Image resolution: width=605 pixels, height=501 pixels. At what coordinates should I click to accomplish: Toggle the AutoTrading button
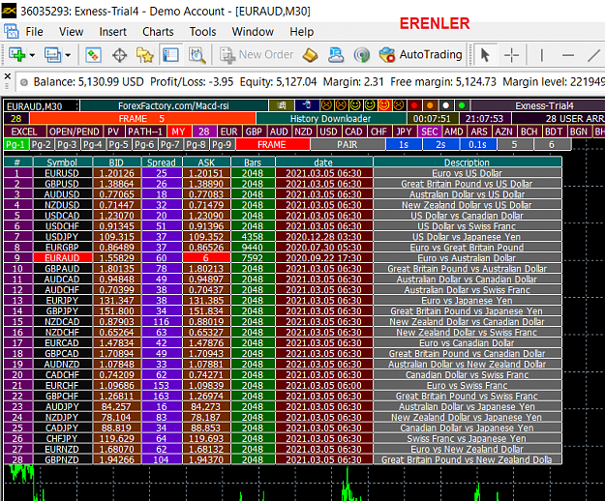pos(420,55)
